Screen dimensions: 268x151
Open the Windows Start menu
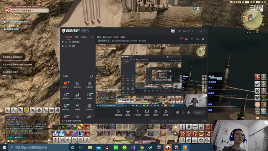4,147
